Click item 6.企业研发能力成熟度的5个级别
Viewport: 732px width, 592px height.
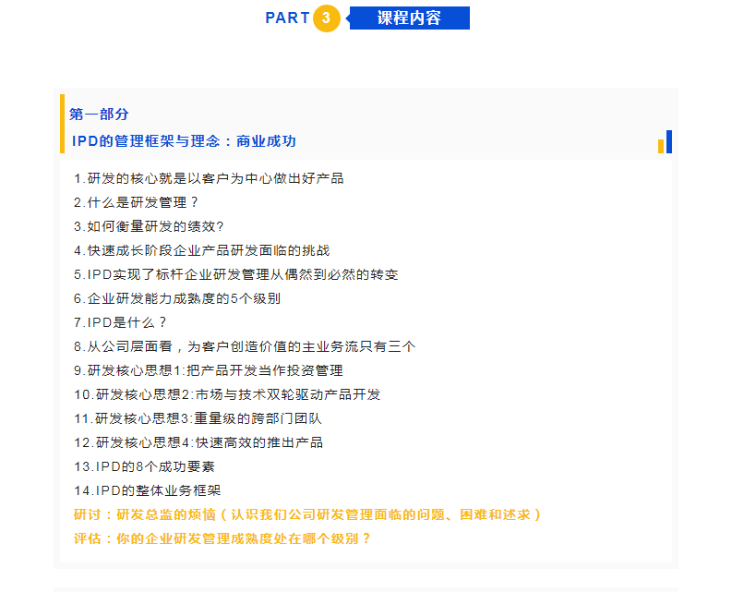pos(177,298)
